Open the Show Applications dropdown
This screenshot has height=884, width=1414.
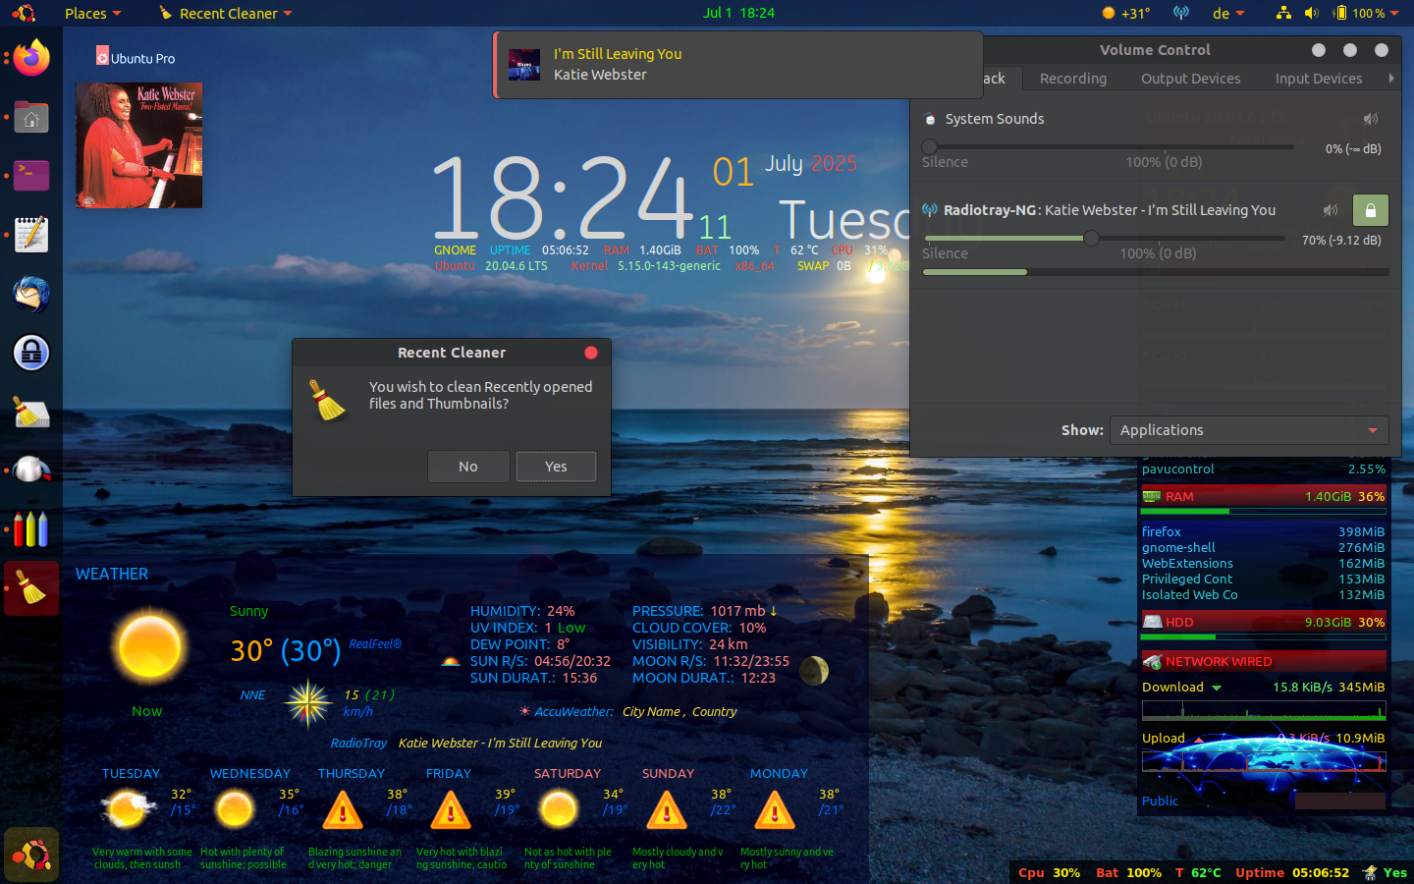(1249, 430)
